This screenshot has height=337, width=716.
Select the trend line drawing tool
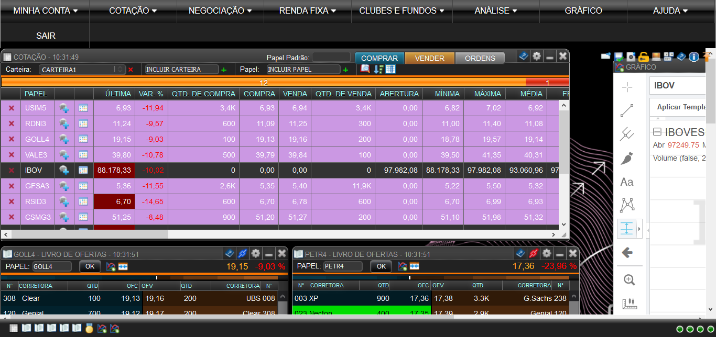[627, 110]
